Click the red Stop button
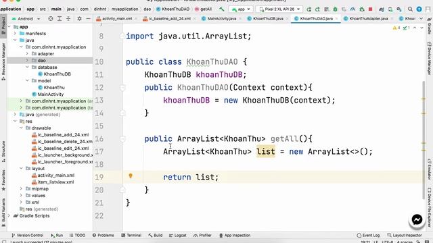433x243 pixels. click(x=370, y=9)
